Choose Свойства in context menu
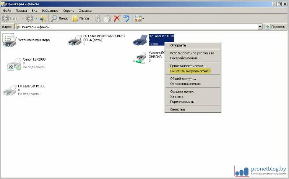The width and height of the screenshot is (289, 179). click(193, 109)
